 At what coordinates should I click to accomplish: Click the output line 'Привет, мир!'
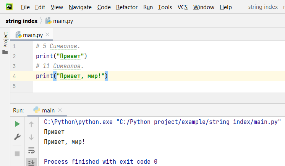coord(64,142)
